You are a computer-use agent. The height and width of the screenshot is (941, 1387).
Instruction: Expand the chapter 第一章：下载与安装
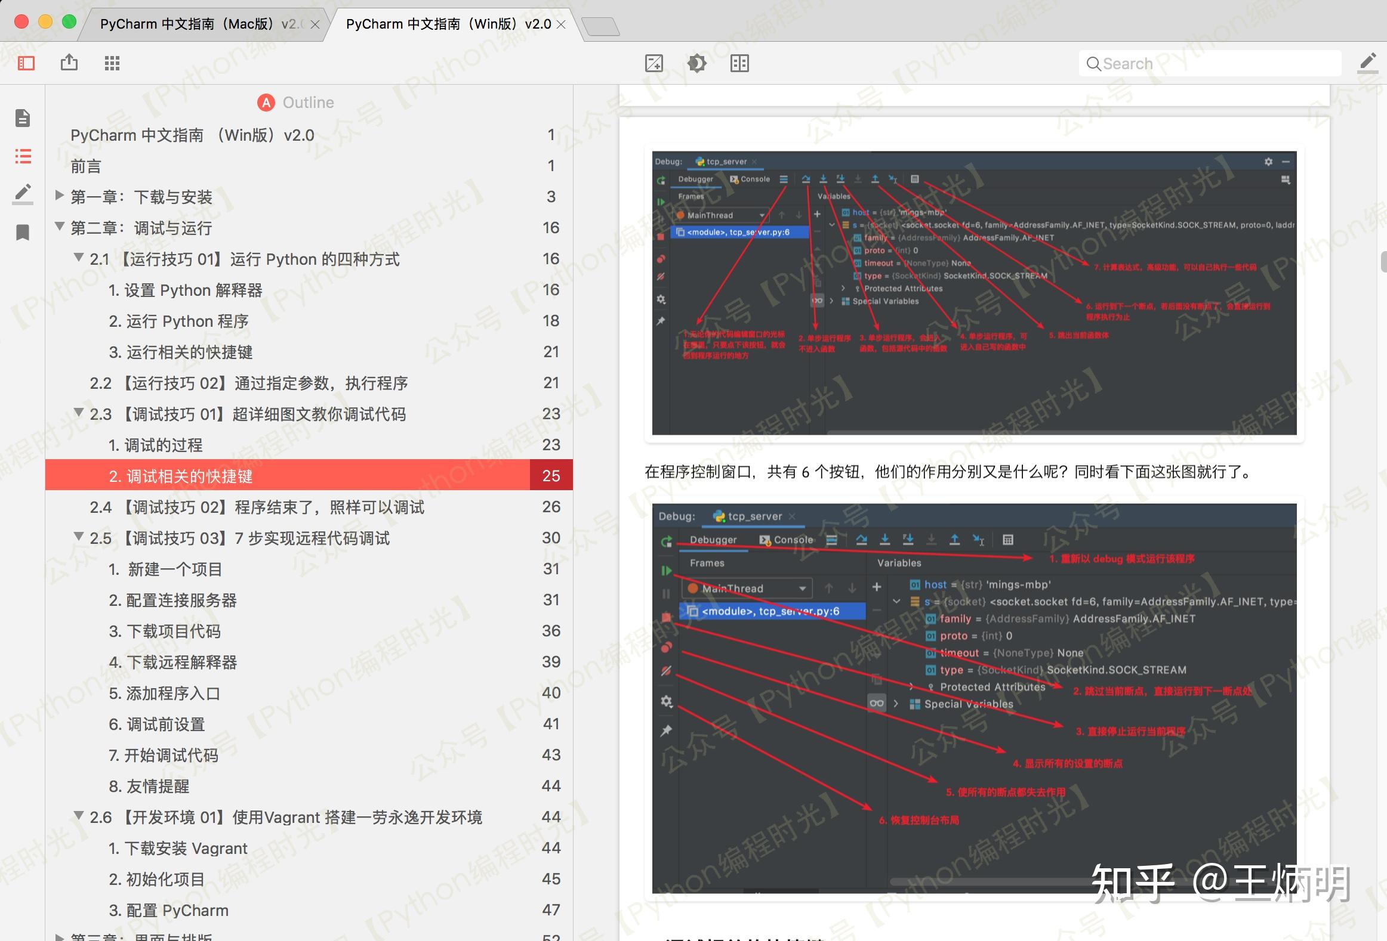click(59, 197)
